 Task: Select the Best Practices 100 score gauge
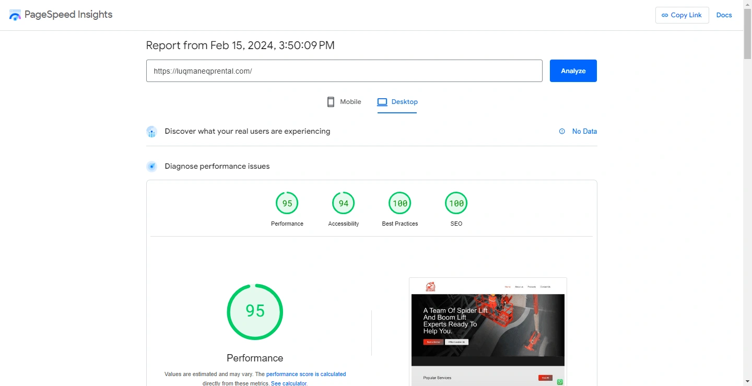tap(400, 203)
